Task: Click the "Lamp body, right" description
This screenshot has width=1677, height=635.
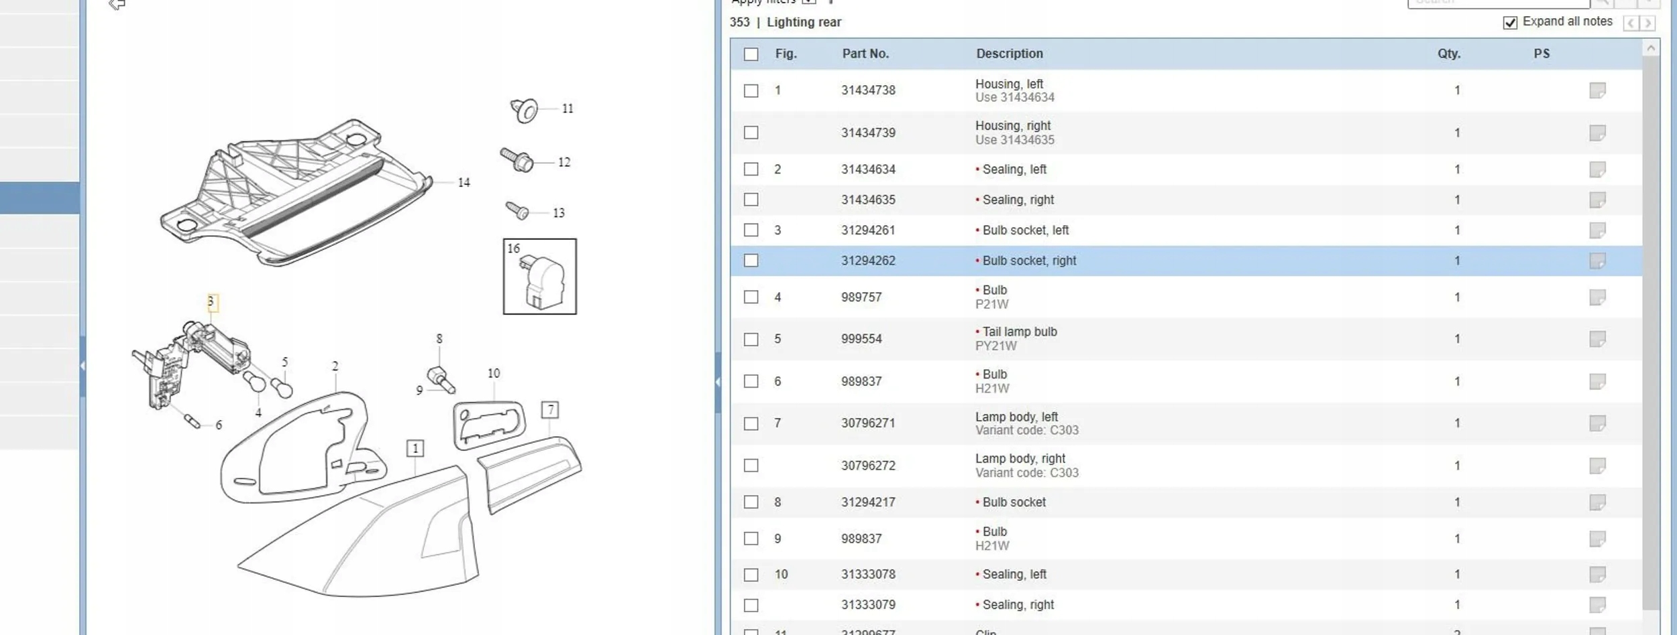Action: point(1020,458)
